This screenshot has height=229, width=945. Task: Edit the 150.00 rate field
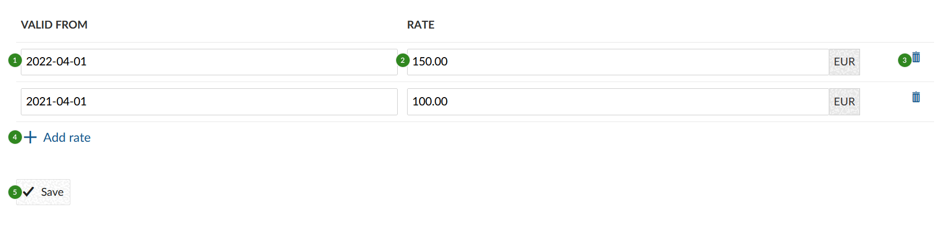618,62
